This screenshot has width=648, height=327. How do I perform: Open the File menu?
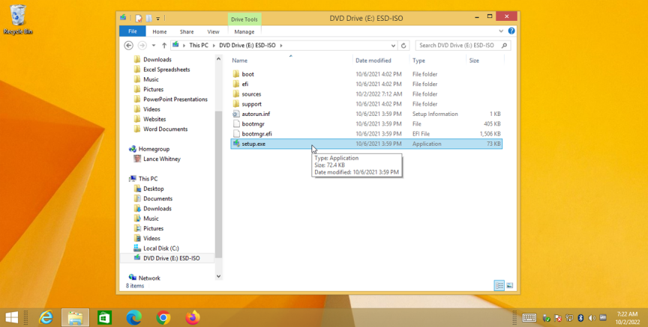132,31
